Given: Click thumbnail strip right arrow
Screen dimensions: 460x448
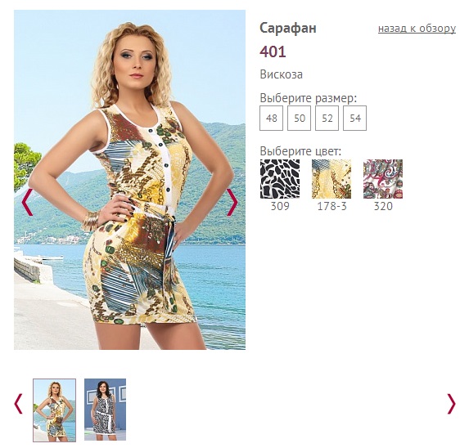Looking at the screenshot, I should click(451, 404).
